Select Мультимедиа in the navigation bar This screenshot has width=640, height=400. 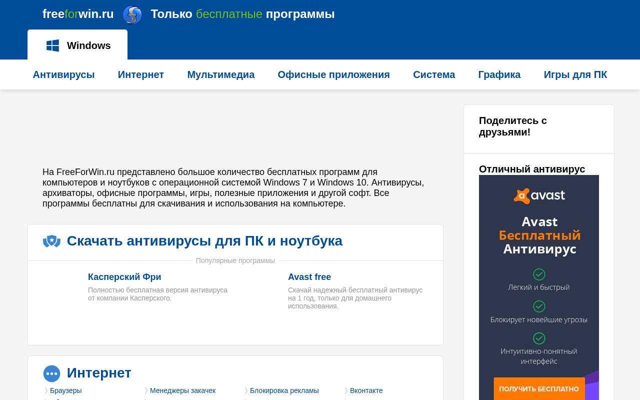(221, 74)
